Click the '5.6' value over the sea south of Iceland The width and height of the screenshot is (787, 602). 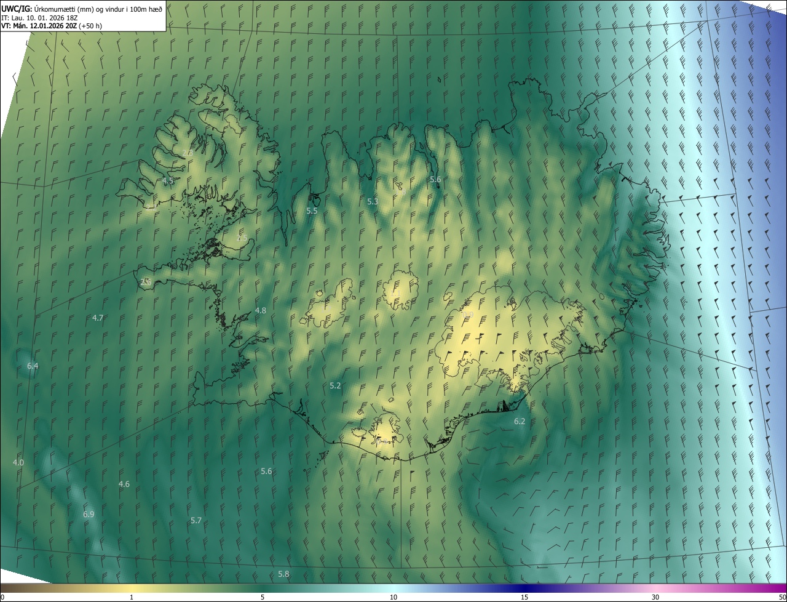tap(266, 472)
